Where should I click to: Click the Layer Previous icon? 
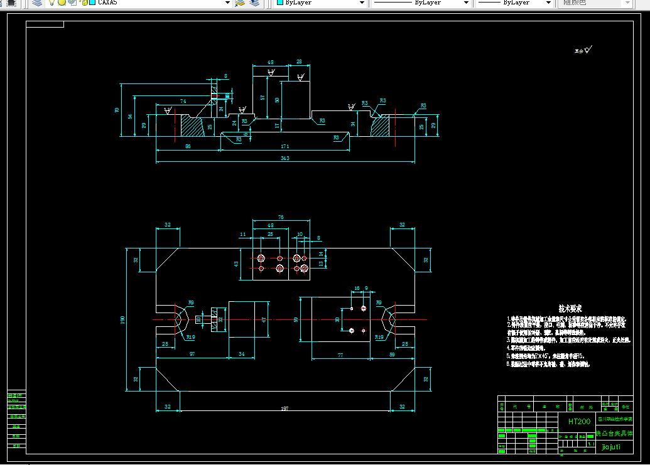click(x=254, y=3)
